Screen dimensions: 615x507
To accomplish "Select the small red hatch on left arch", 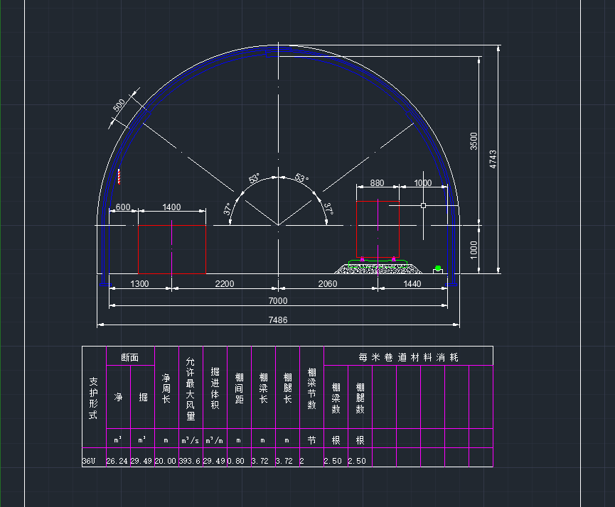I will (119, 177).
